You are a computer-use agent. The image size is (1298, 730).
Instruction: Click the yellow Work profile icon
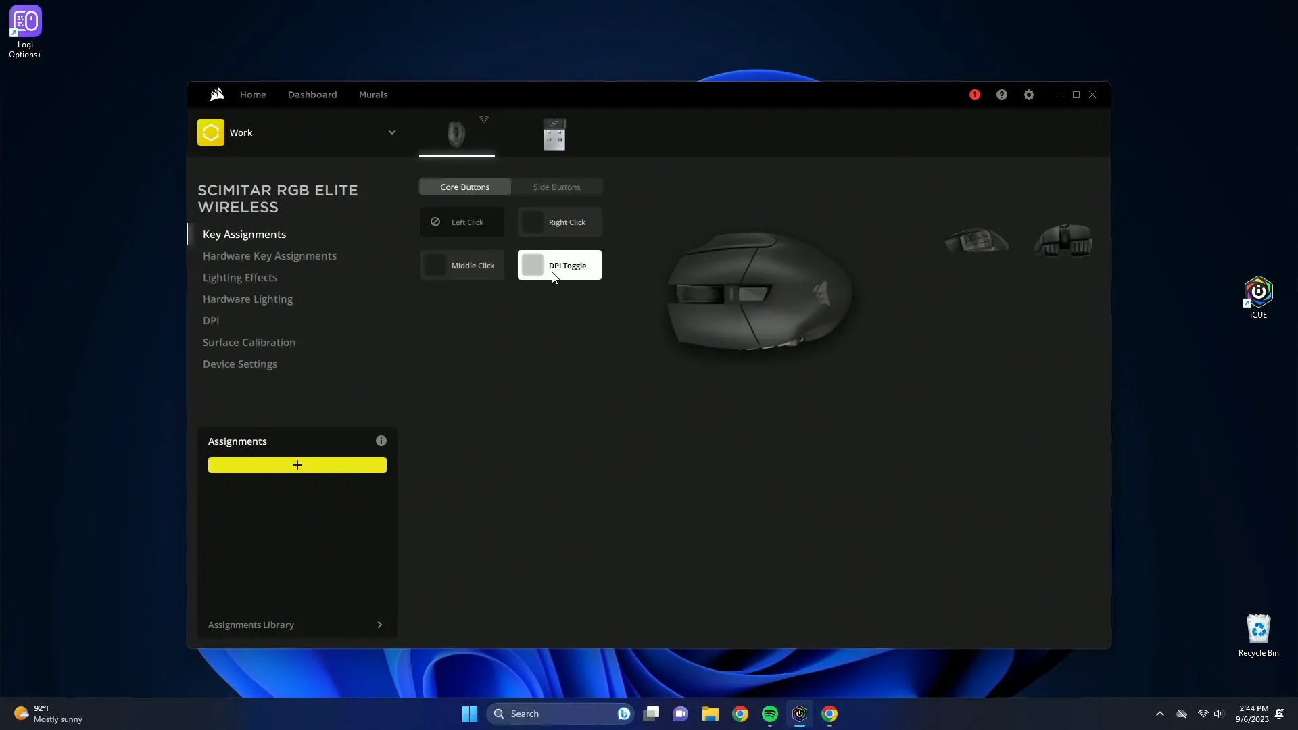(x=211, y=132)
